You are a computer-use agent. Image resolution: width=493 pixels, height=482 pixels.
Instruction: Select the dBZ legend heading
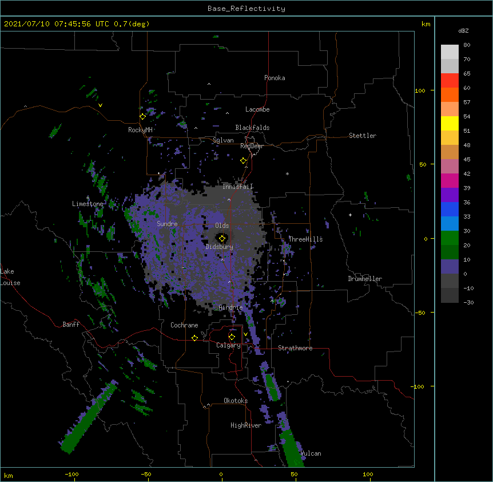[x=463, y=31]
